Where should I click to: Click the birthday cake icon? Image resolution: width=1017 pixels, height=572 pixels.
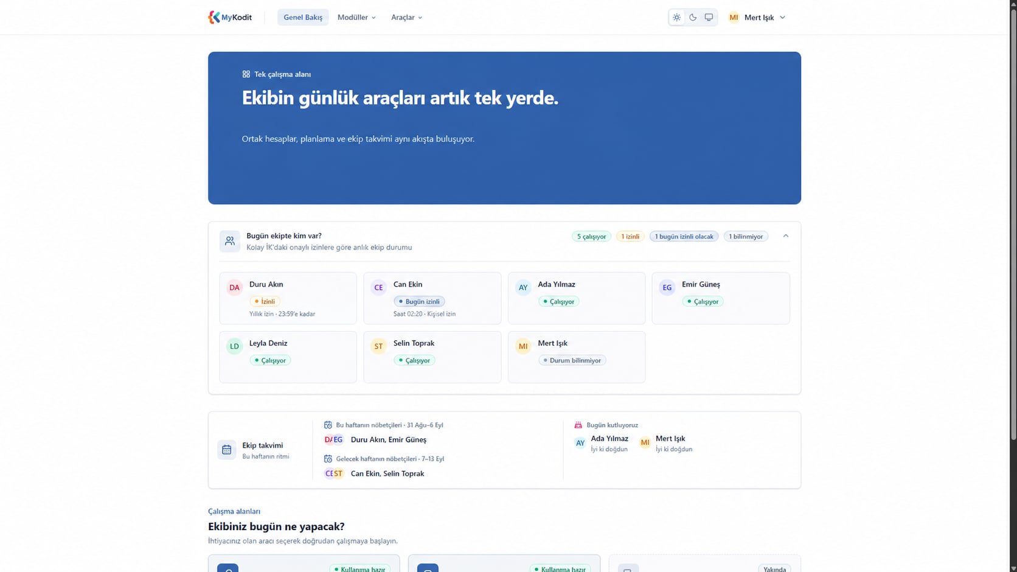(x=578, y=425)
